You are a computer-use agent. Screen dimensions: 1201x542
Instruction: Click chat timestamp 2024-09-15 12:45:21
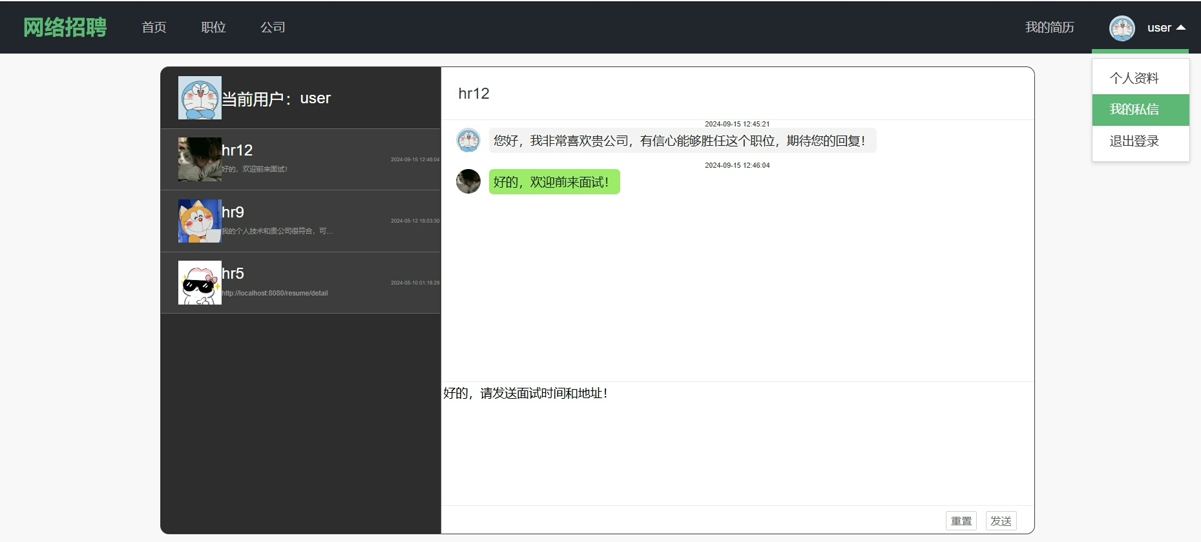(737, 124)
